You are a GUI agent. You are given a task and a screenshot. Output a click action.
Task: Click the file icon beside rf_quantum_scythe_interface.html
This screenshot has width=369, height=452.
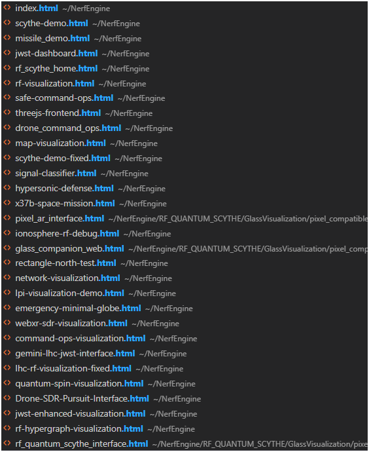(x=7, y=443)
